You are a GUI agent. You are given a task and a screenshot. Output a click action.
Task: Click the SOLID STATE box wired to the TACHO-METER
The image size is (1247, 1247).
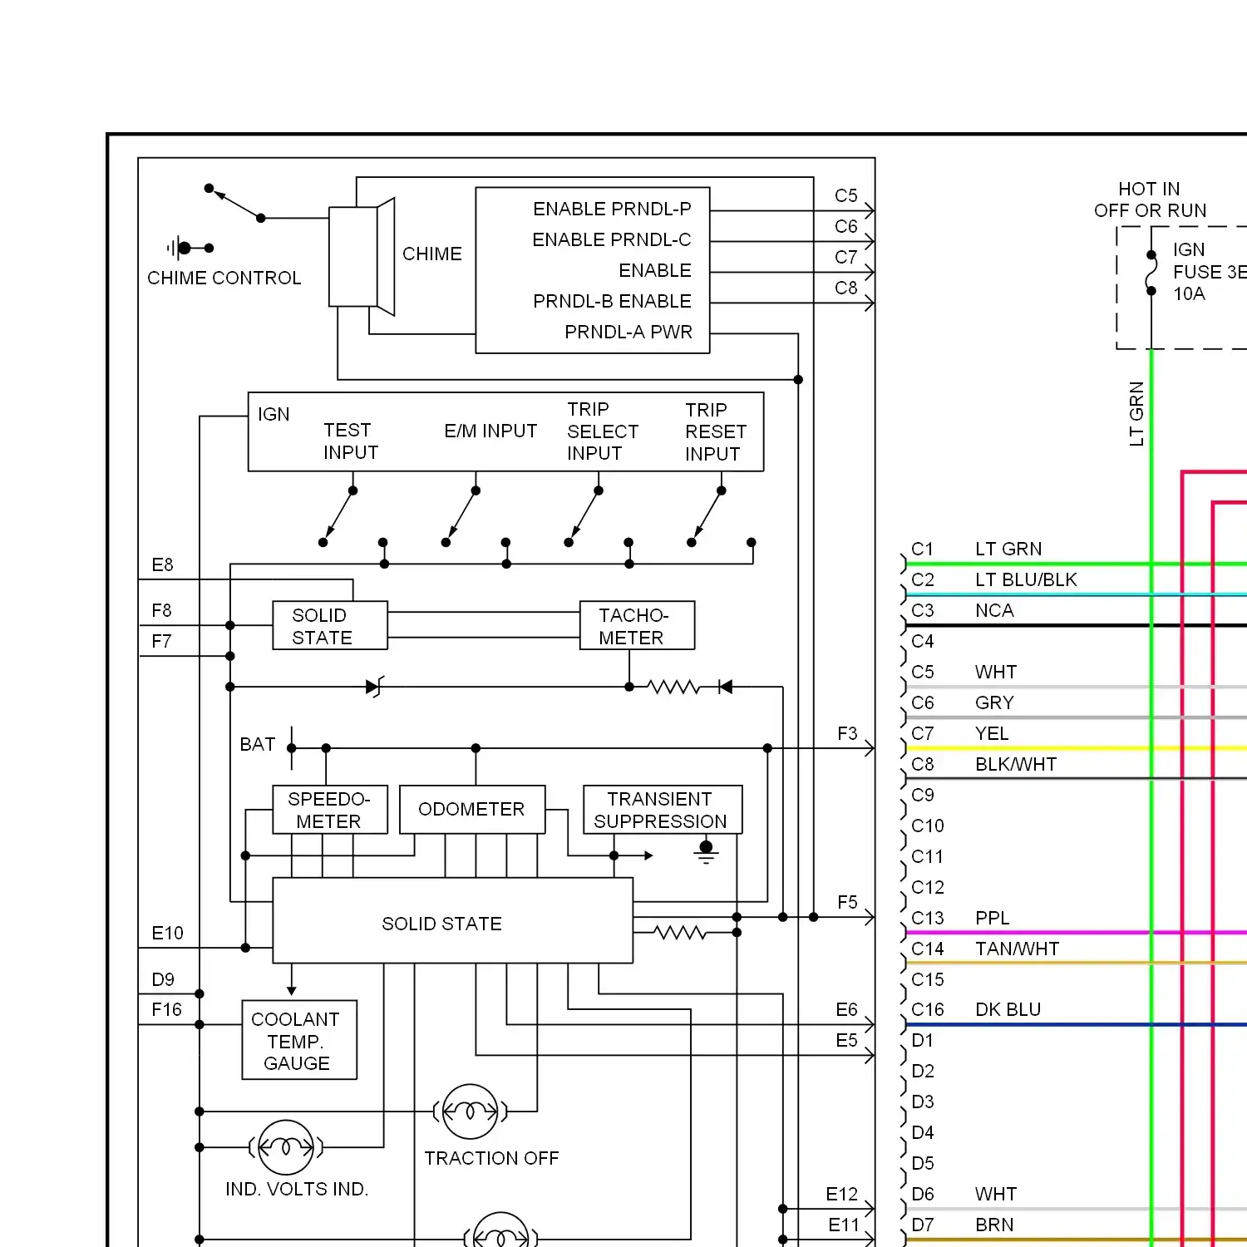[x=330, y=625]
